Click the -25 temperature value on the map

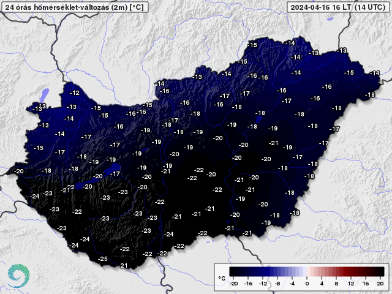tap(103, 259)
